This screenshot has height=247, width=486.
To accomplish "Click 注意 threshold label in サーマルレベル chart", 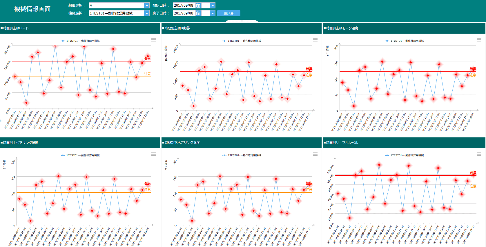I will 473,186.
